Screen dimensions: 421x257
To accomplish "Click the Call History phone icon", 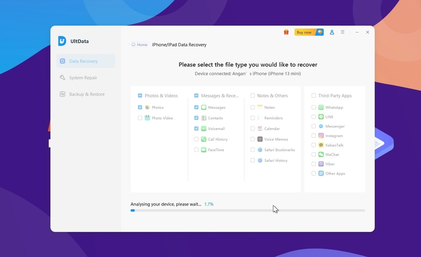I will [204, 139].
